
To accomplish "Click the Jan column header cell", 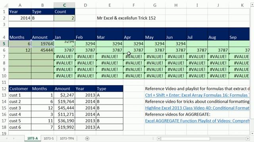I will click(64, 34).
